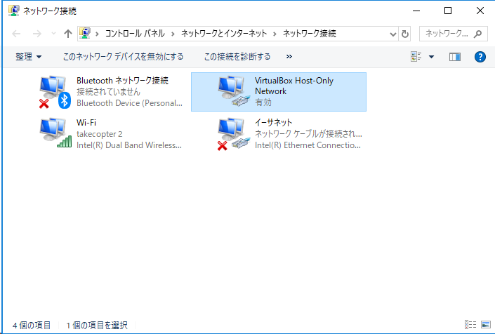Toggle the preview pane icon
495x334 pixels.
pos(455,57)
